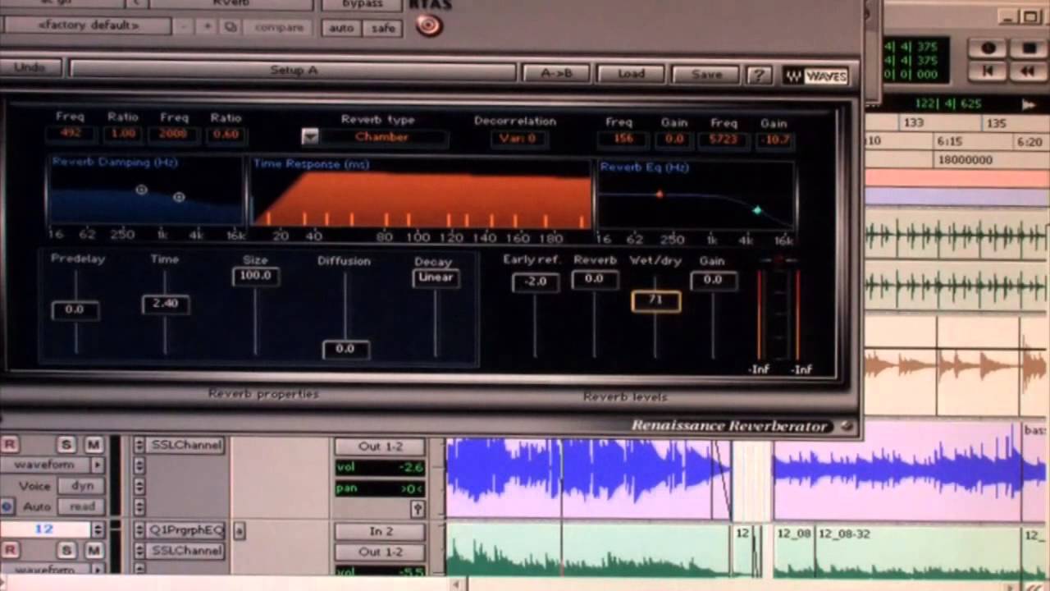Click the damping Freq field showing 492

pos(71,135)
